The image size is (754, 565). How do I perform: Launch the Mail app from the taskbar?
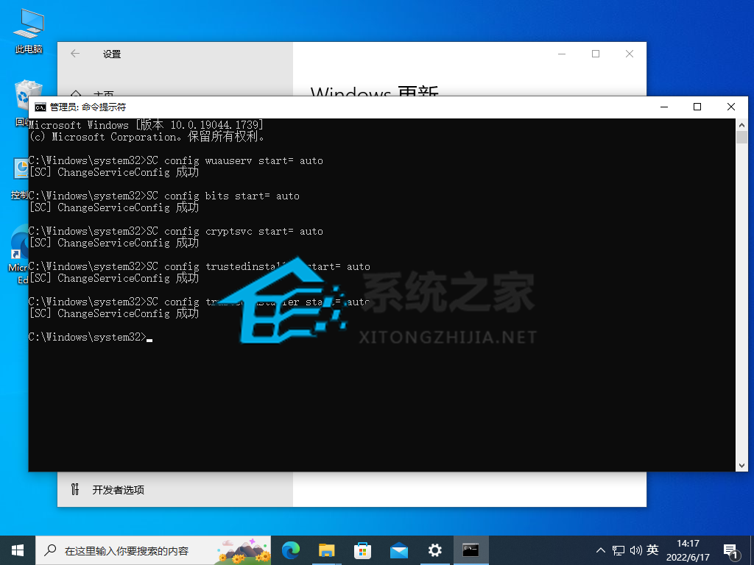[x=398, y=550]
